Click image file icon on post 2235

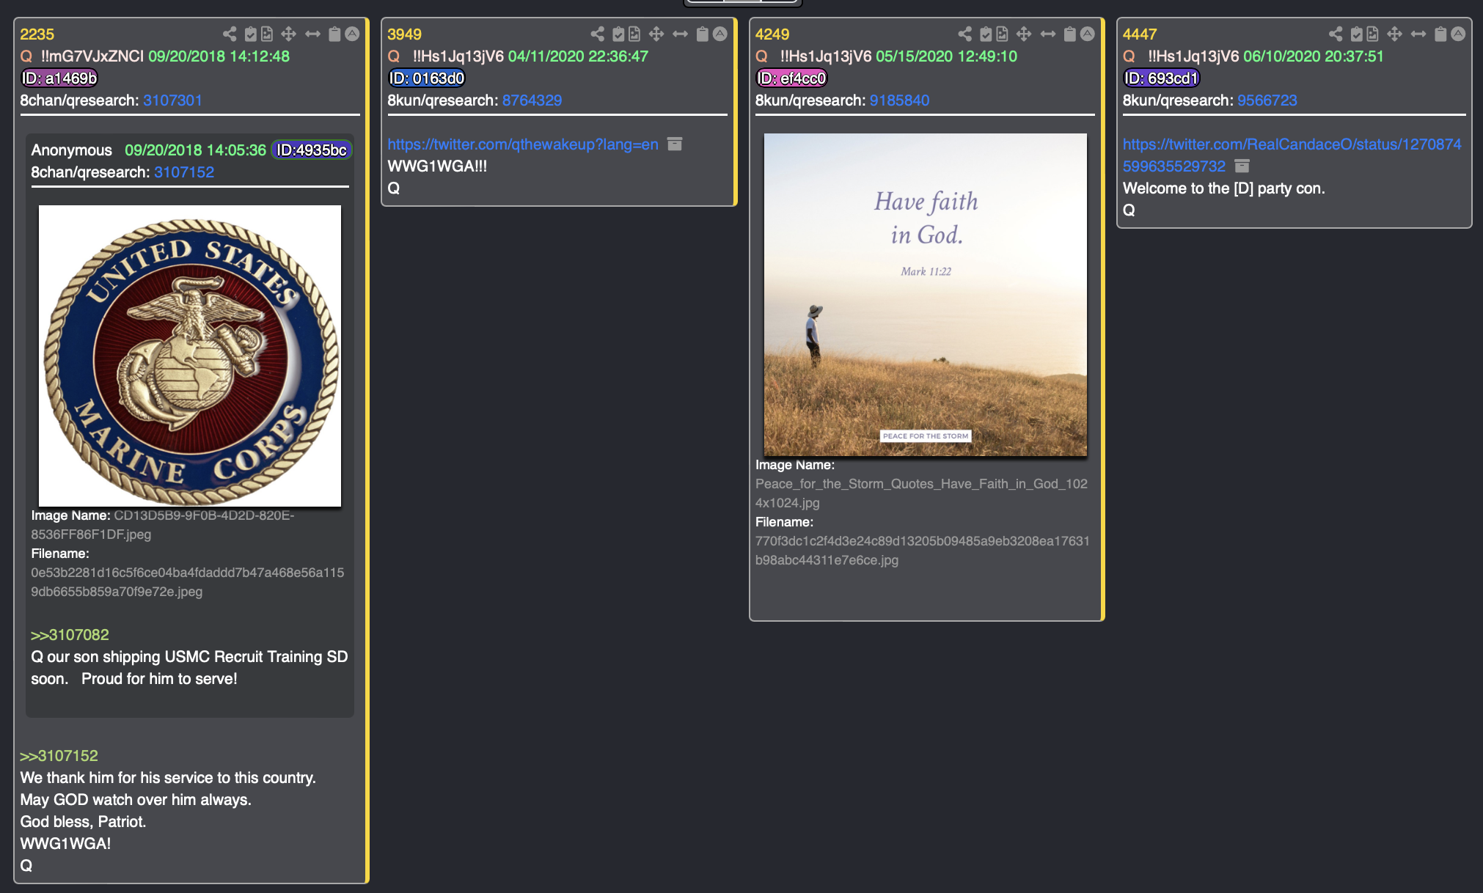[267, 34]
